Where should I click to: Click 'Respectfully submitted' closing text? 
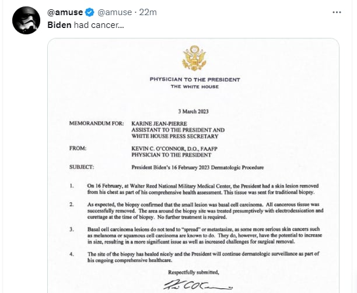(x=193, y=272)
